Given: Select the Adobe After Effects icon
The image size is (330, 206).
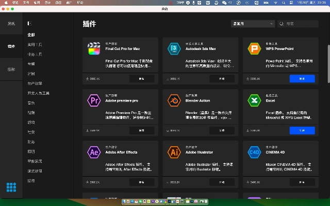Looking at the screenshot, I should (x=94, y=152).
